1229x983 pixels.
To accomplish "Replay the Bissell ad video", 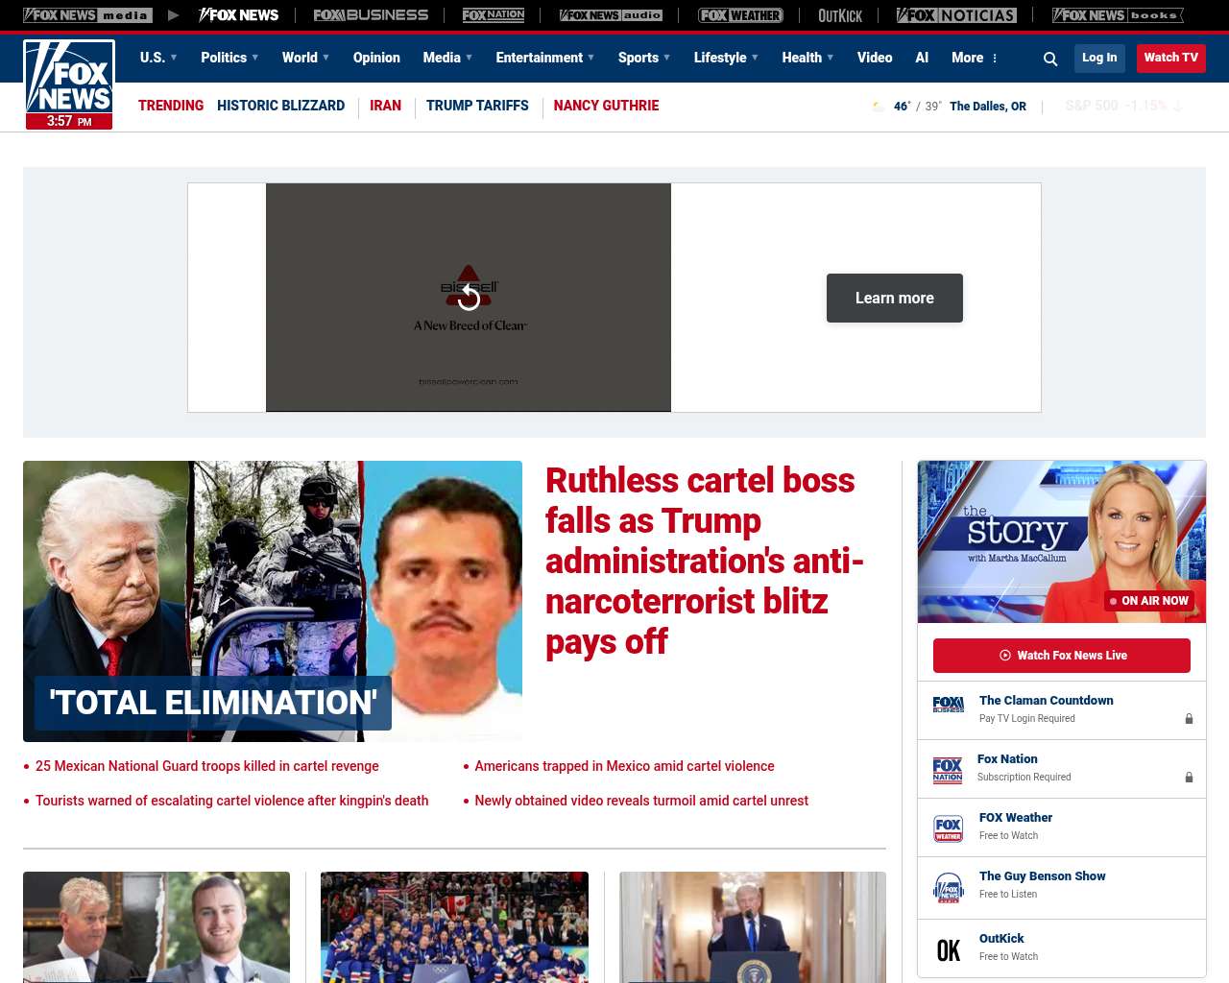I will pyautogui.click(x=469, y=298).
